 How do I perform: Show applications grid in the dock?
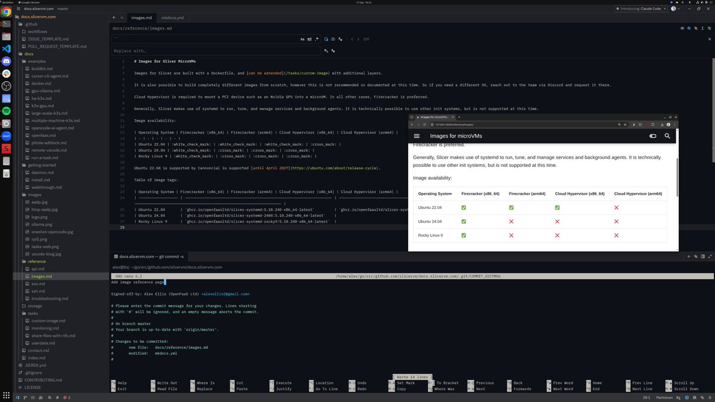click(7, 395)
